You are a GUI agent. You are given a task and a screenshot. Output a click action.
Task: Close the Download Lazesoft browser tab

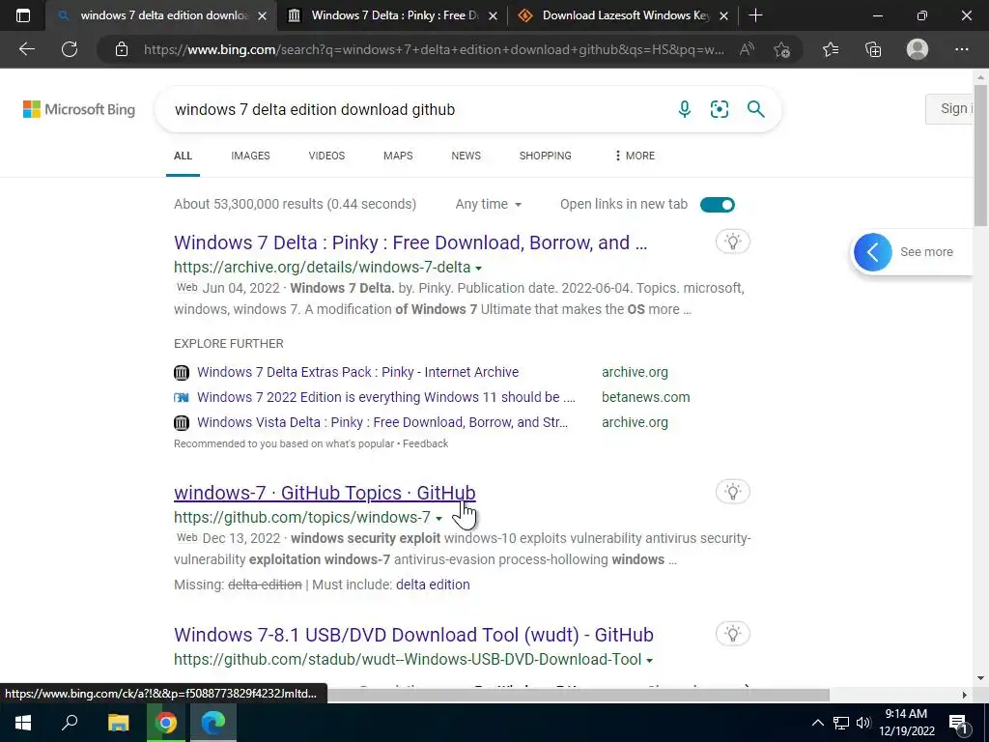pyautogui.click(x=724, y=15)
